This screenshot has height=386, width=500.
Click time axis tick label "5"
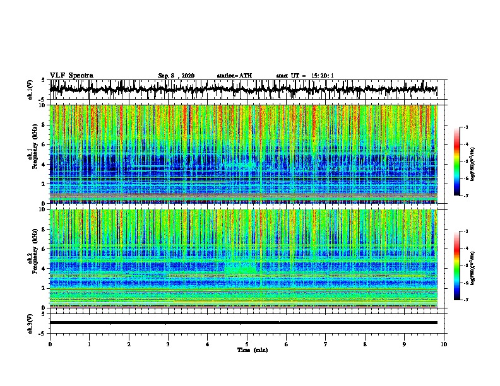[247, 344]
